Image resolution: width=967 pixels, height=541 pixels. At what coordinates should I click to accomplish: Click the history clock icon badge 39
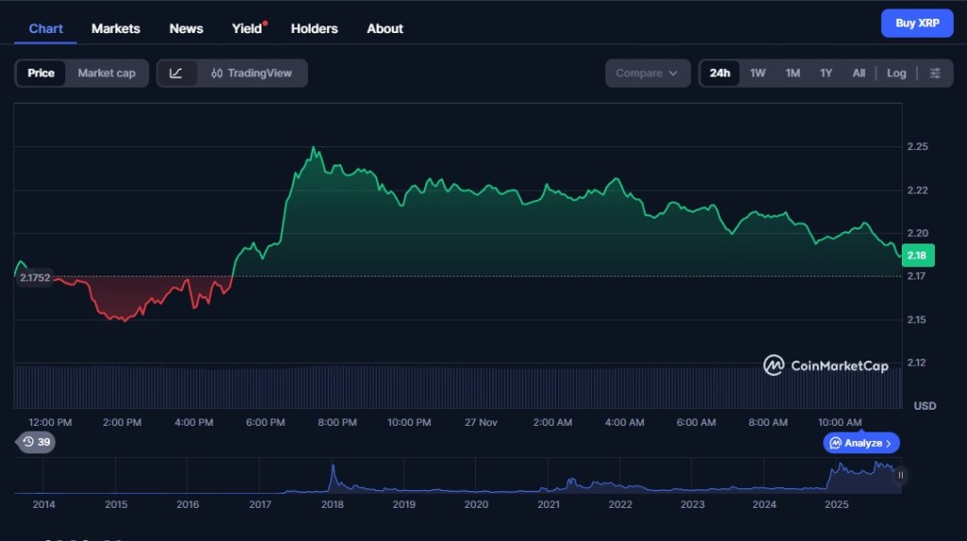click(37, 442)
